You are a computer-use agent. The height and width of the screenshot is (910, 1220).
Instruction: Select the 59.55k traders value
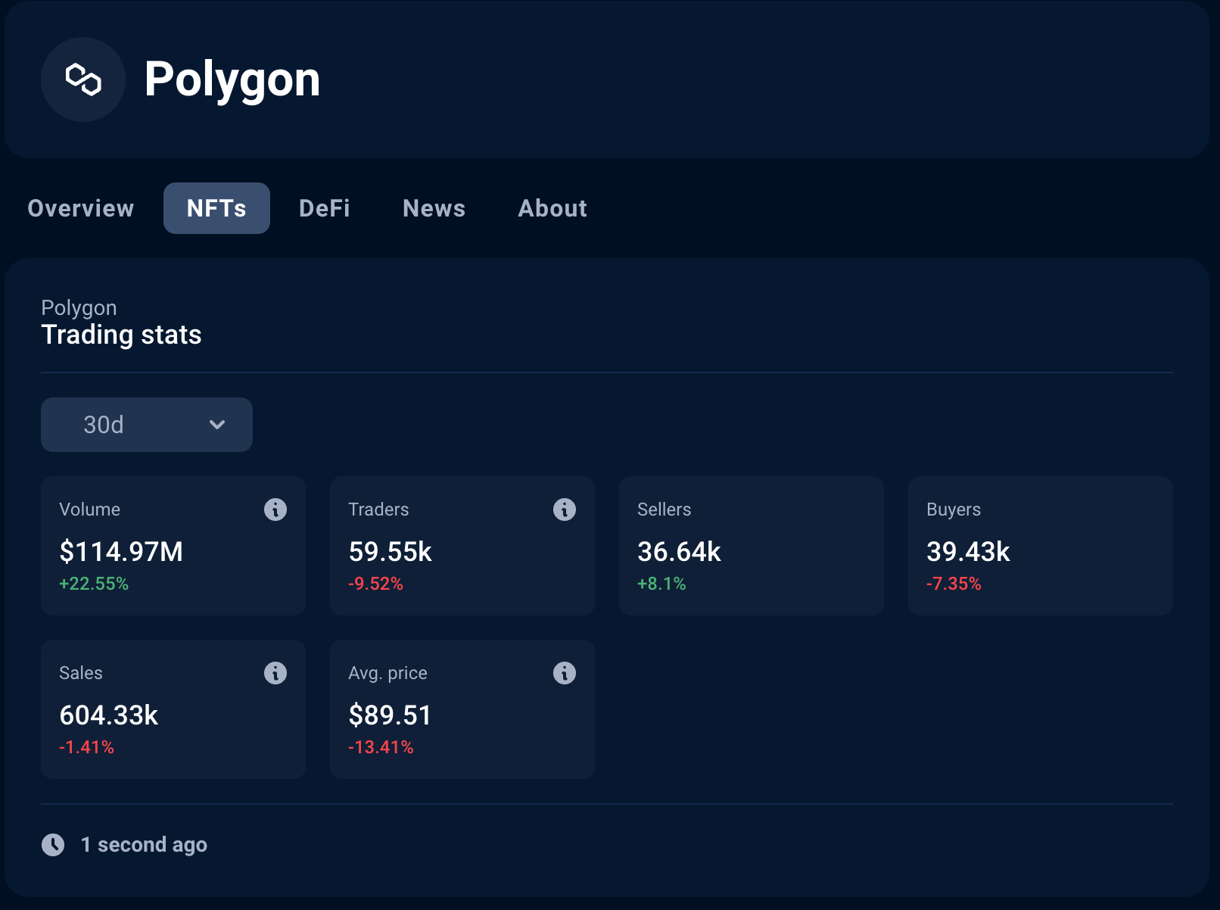pos(391,552)
